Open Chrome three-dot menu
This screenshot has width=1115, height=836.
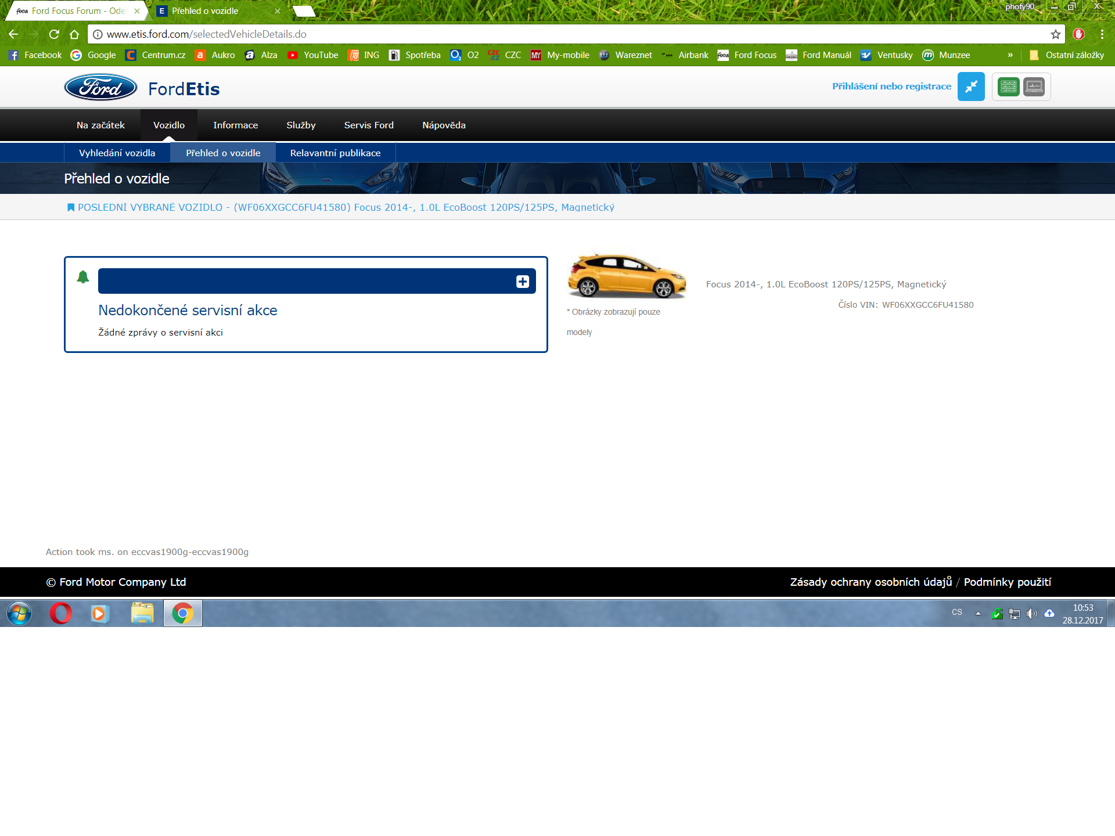[x=1102, y=34]
